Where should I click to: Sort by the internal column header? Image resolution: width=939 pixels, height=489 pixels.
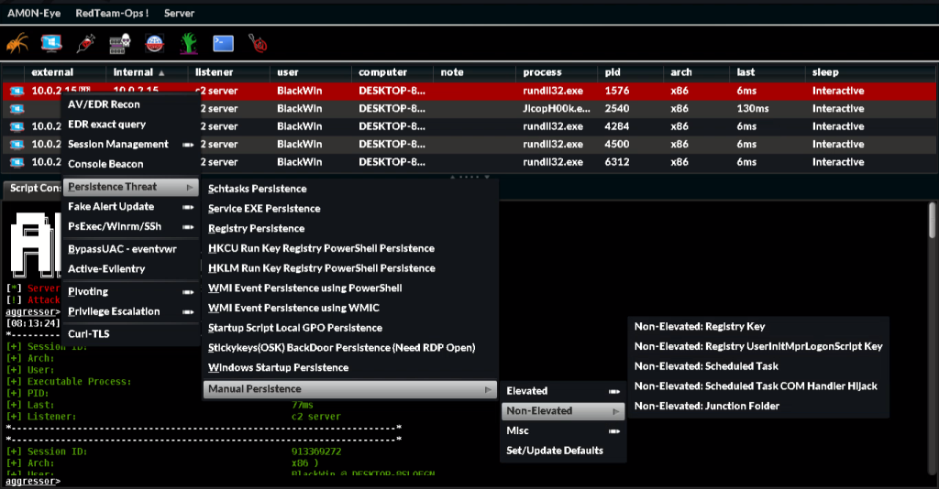147,72
